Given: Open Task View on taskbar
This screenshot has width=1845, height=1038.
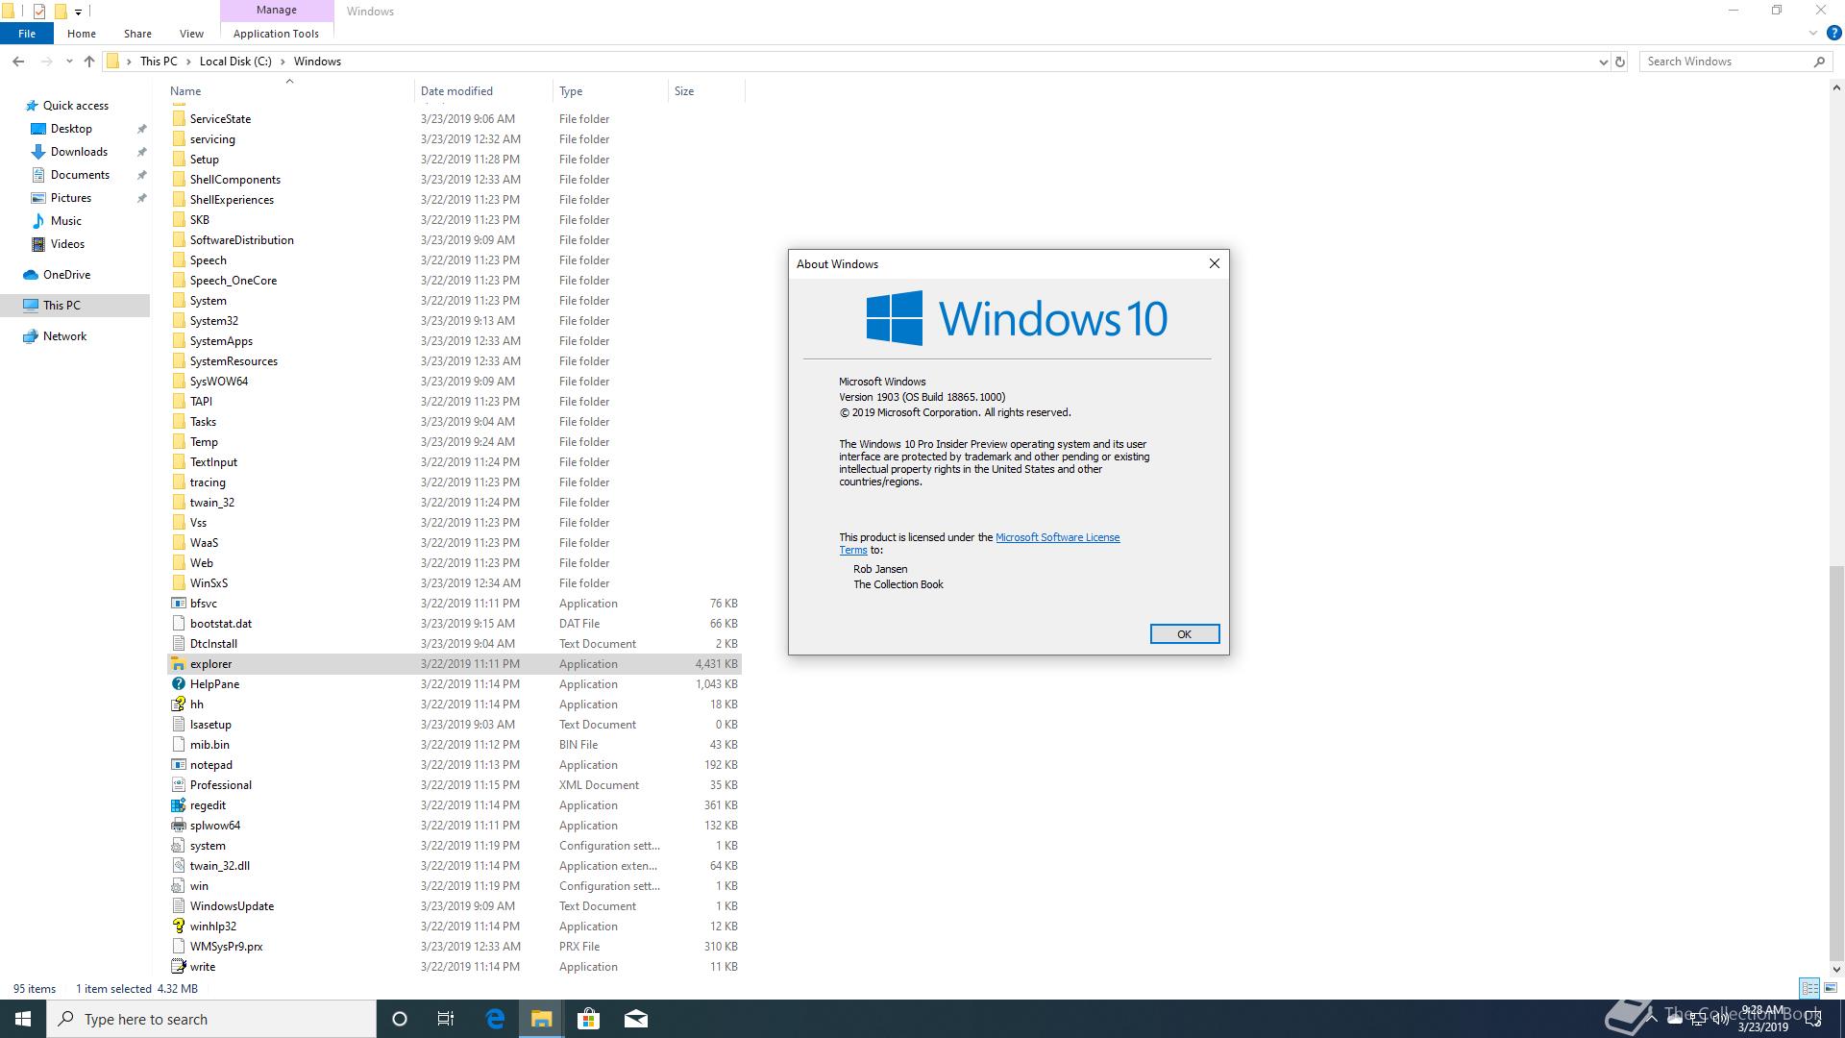Looking at the screenshot, I should click(446, 1019).
